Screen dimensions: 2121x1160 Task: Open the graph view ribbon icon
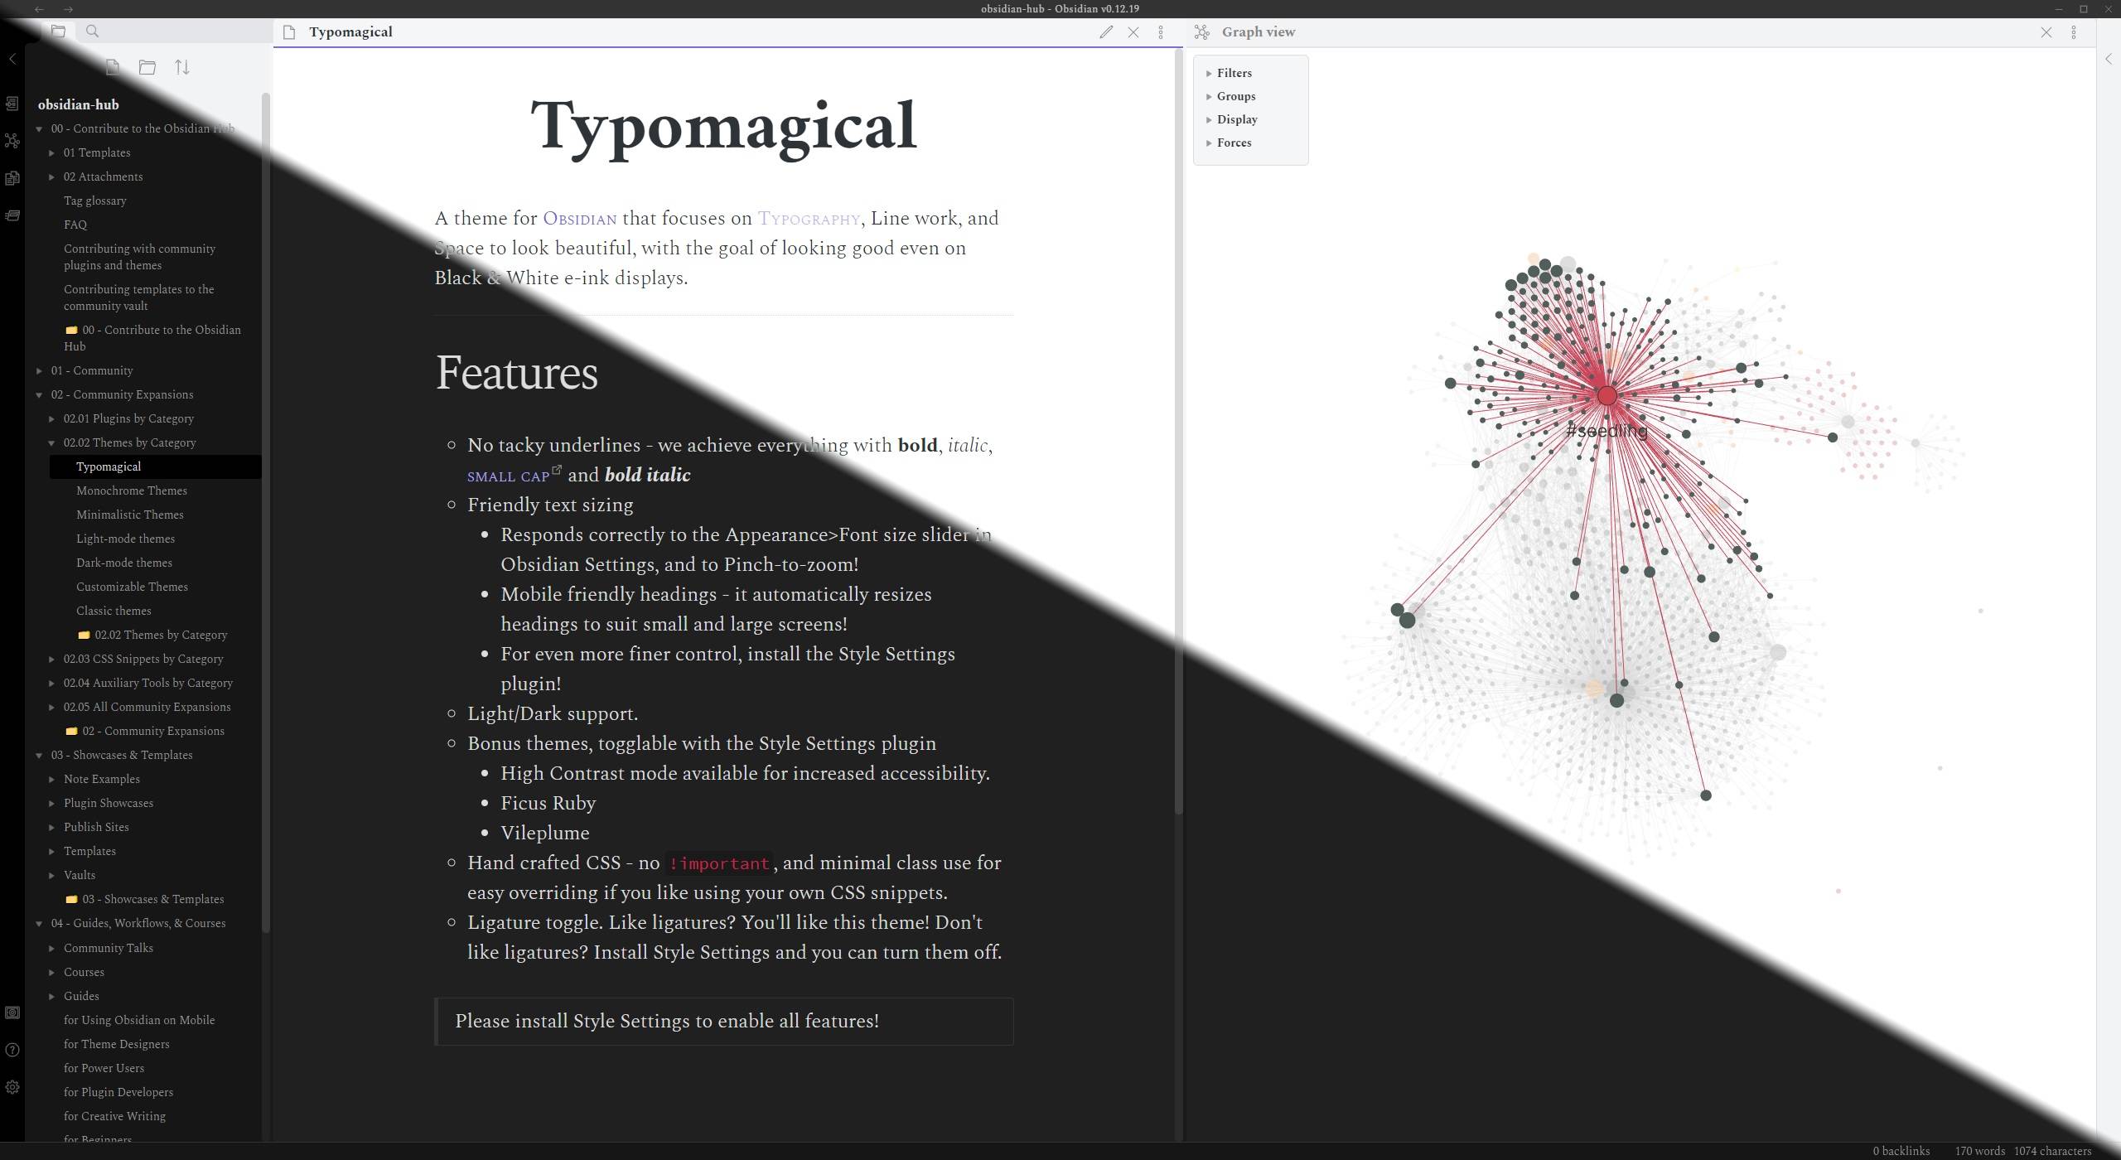tap(12, 141)
